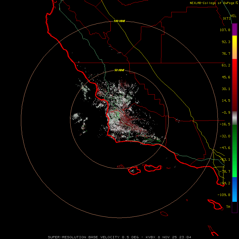Image resolution: width=239 pixels, height=239 pixels.
Task: Select the 61.2 legend value
Action: tap(226, 65)
